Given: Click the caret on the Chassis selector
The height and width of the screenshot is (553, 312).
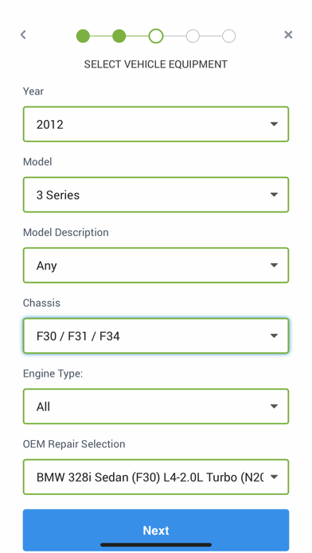Looking at the screenshot, I should pyautogui.click(x=274, y=336).
